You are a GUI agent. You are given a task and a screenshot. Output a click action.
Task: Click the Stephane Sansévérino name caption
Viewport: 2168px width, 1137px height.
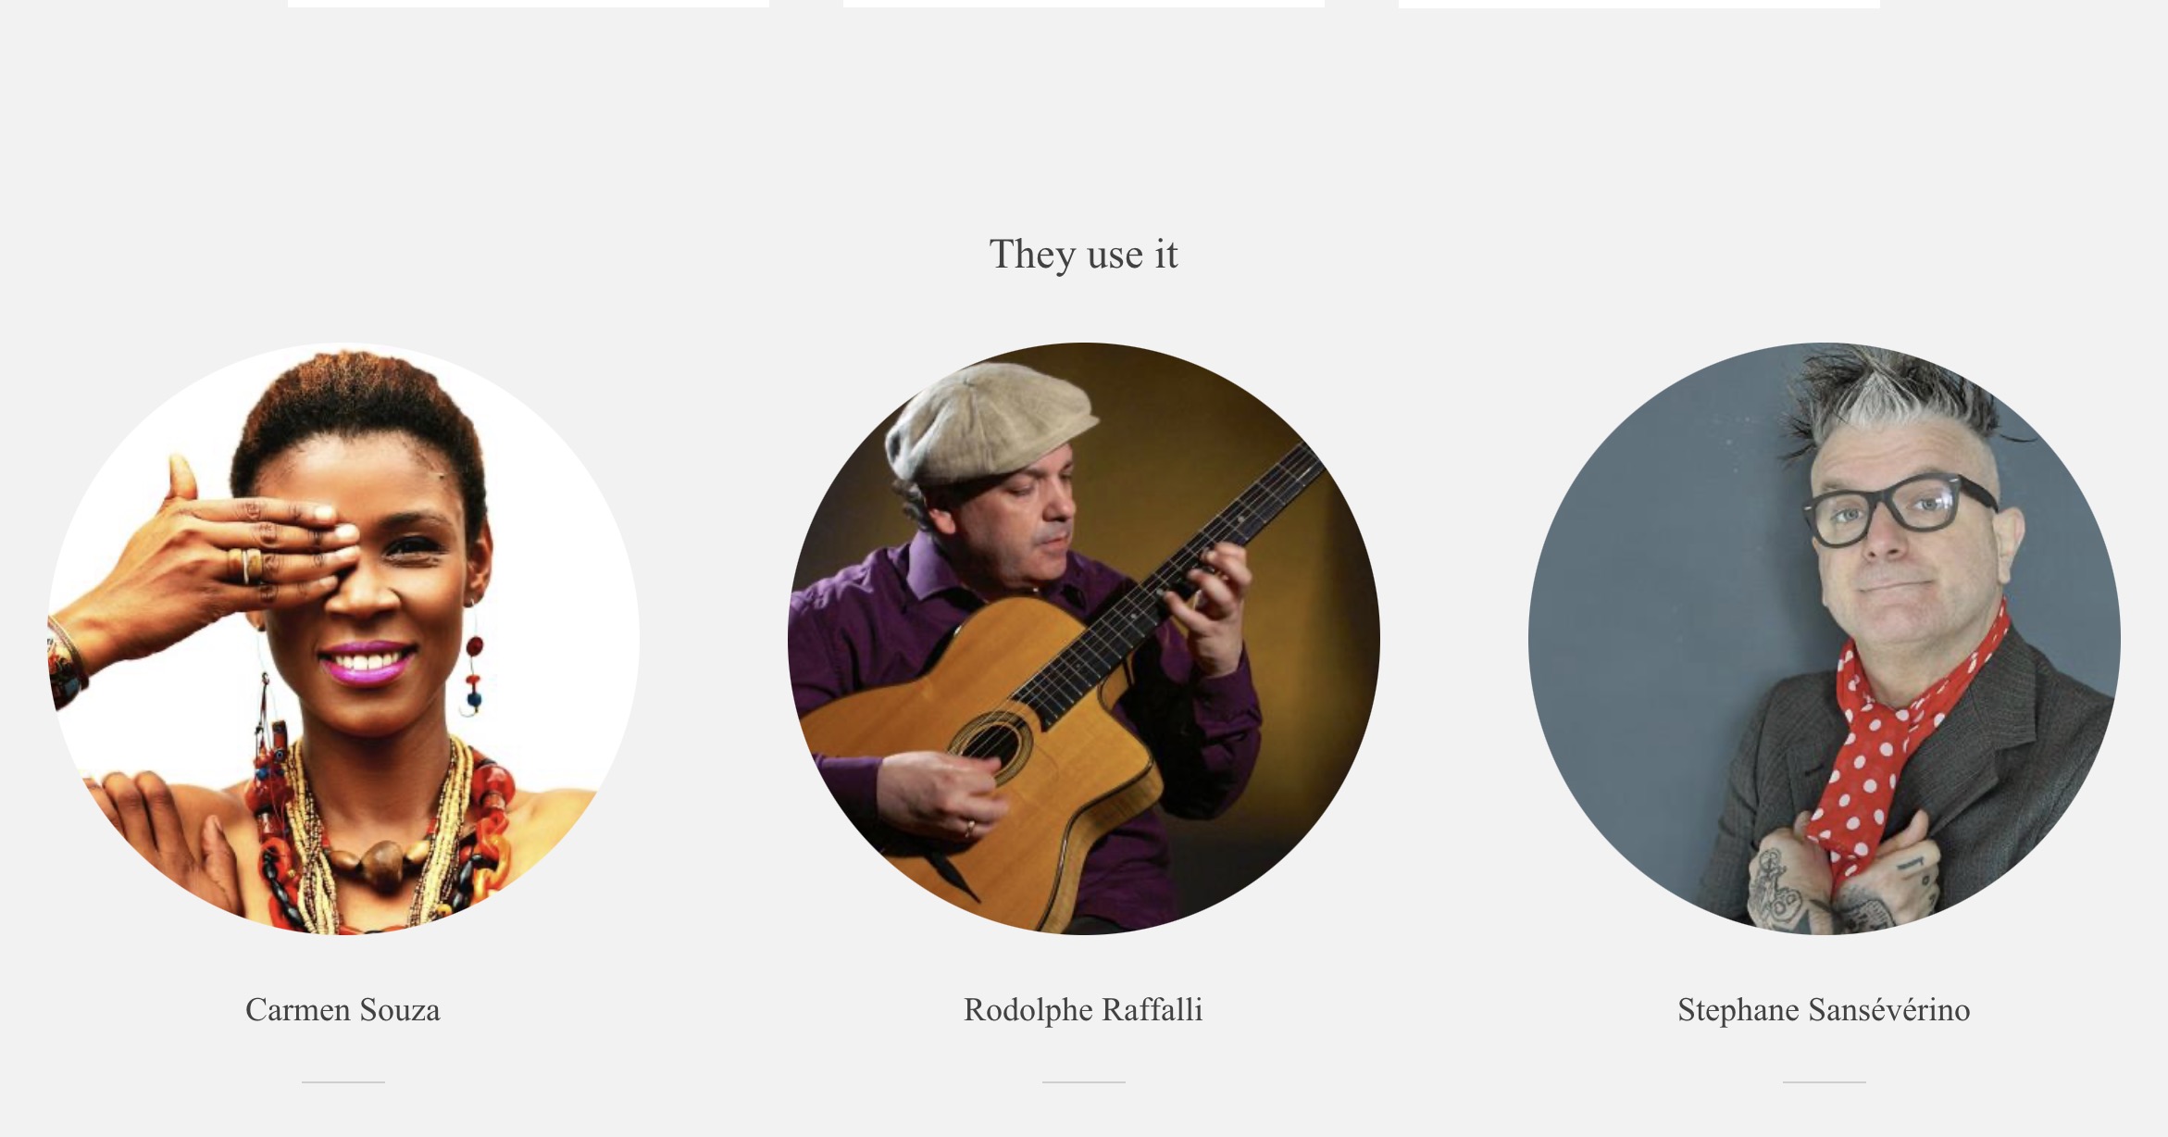pyautogui.click(x=1824, y=1009)
